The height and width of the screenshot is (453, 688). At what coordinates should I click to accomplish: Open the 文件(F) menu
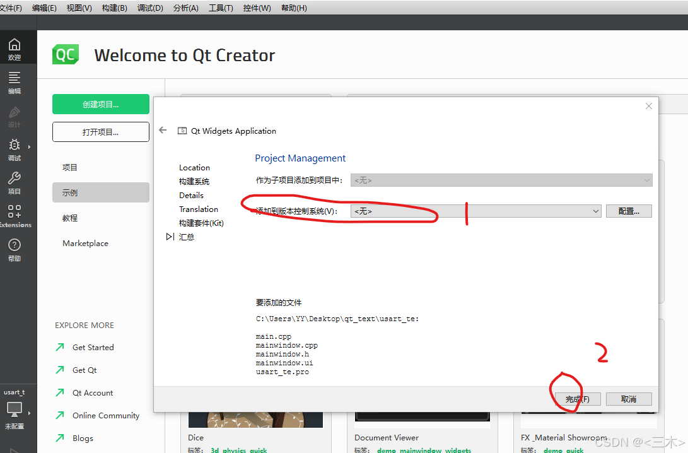tap(11, 8)
